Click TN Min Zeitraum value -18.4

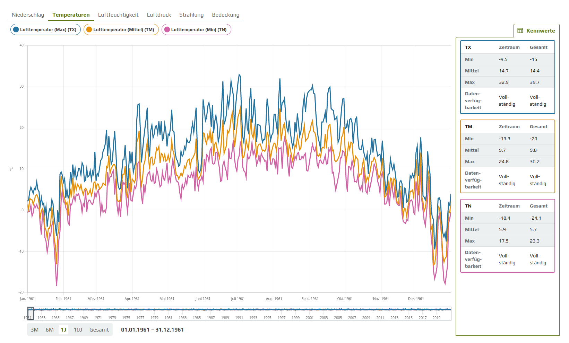pos(505,218)
